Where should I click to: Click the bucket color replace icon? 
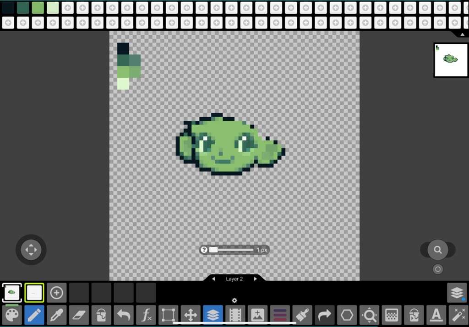[414, 315]
